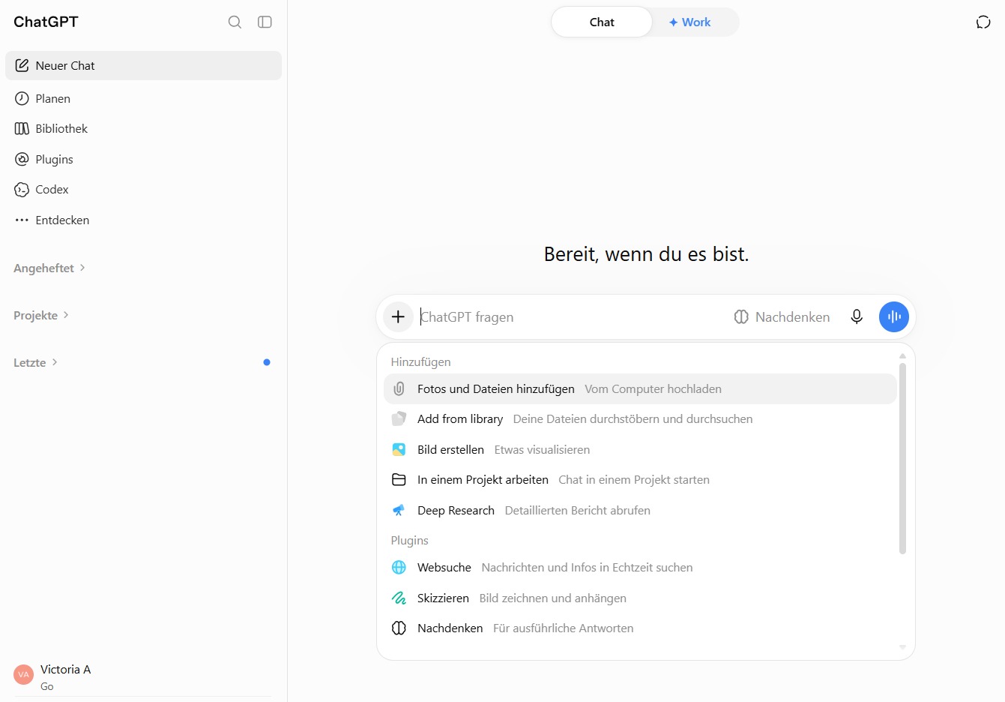Focus the ChatGPT fragen input field

[x=571, y=316]
